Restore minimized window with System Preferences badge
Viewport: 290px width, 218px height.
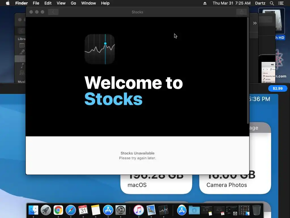[x=232, y=211]
